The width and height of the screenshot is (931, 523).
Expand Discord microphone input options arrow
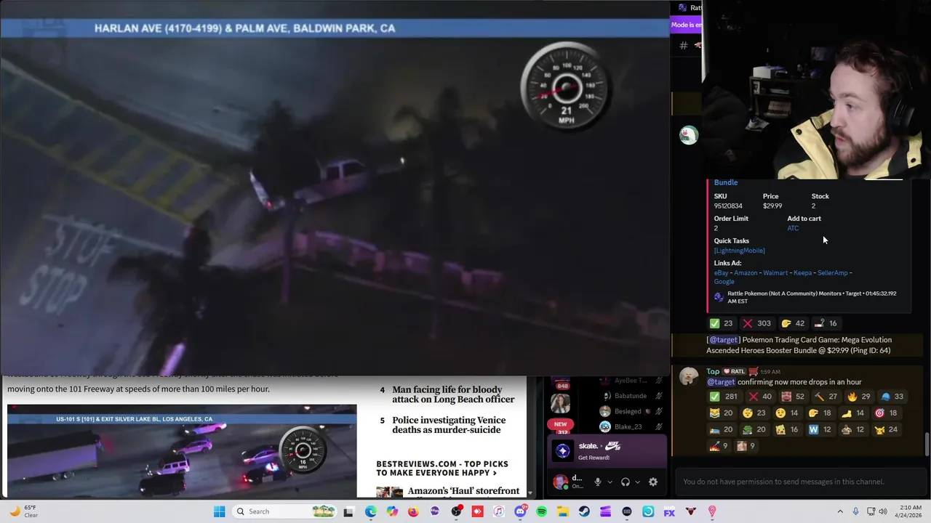point(610,482)
